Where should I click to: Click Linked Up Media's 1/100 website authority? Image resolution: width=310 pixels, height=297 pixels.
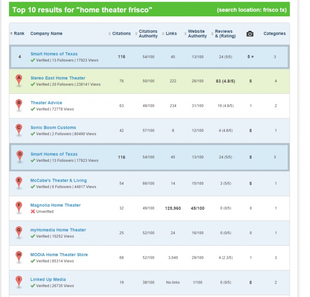[x=198, y=282]
